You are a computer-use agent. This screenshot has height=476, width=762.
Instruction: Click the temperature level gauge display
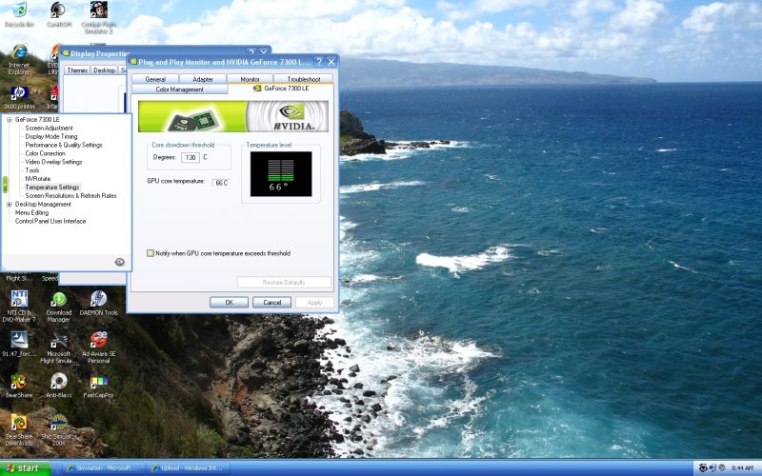(x=281, y=174)
